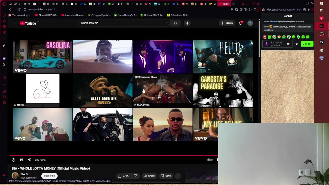The height and width of the screenshot is (185, 329).
Task: Share the video
Action: (x=149, y=176)
